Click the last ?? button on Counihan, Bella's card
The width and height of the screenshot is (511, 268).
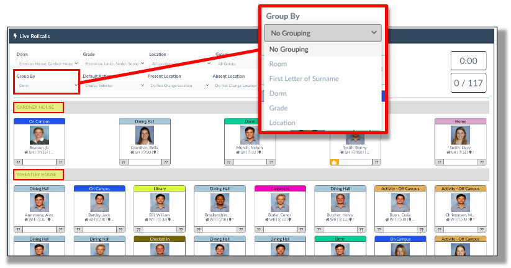[166, 162]
